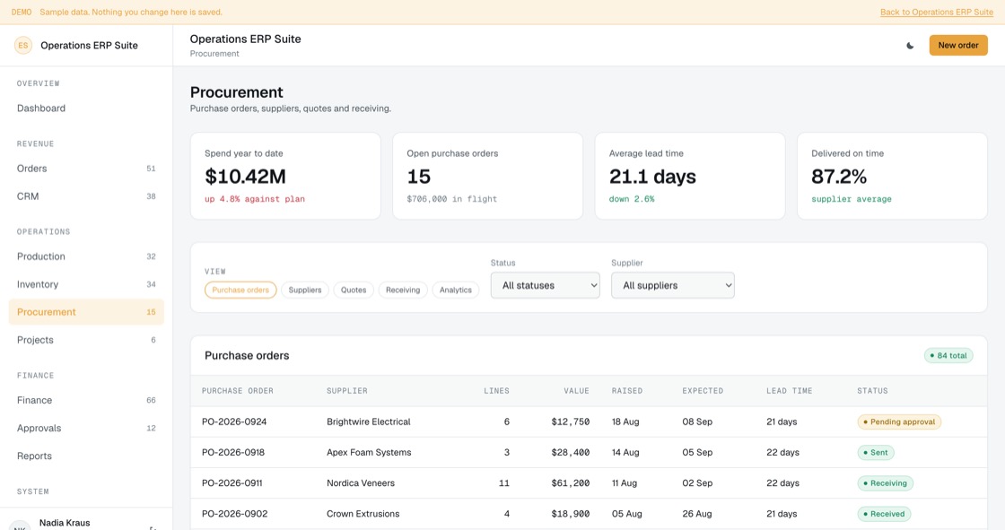Open the Production section
The width and height of the screenshot is (1005, 530).
click(86, 256)
